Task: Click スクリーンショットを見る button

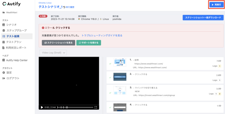Action: tap(58, 43)
